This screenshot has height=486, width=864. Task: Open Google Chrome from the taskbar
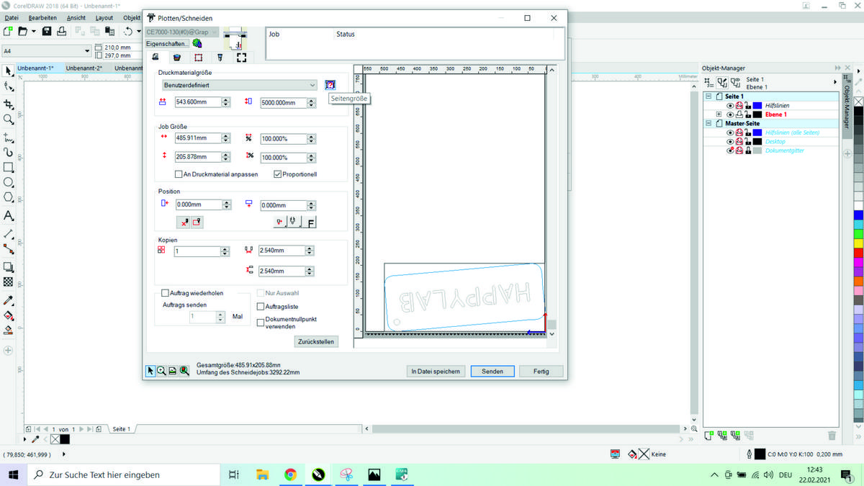tap(290, 474)
